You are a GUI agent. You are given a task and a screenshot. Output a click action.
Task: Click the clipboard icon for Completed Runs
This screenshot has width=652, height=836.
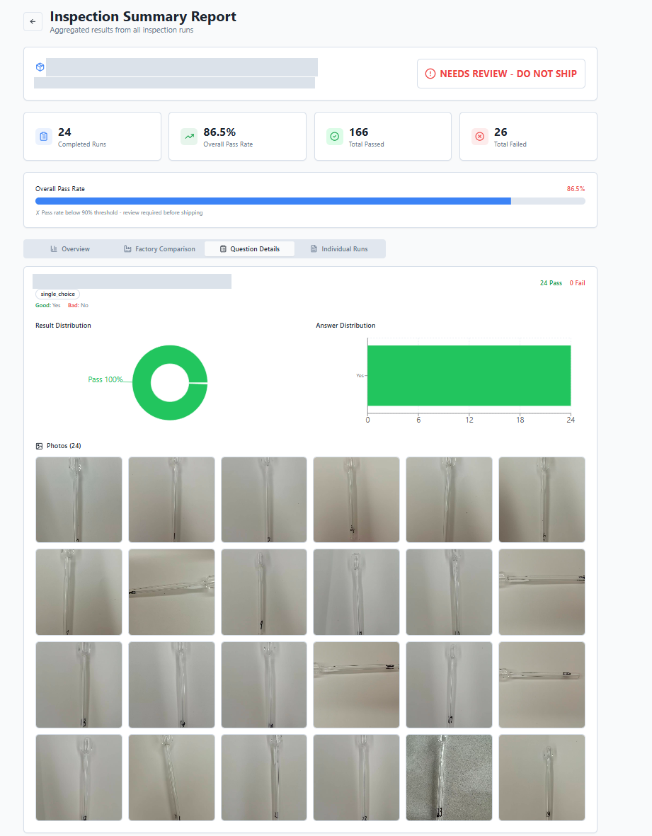[44, 137]
